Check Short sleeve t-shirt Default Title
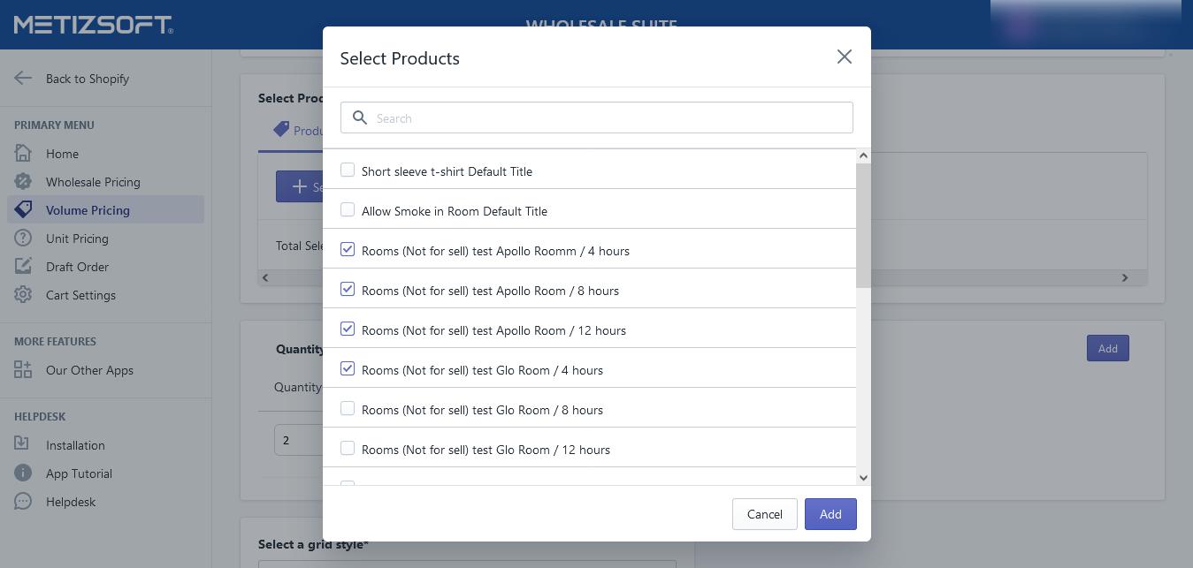The width and height of the screenshot is (1193, 568). click(348, 170)
